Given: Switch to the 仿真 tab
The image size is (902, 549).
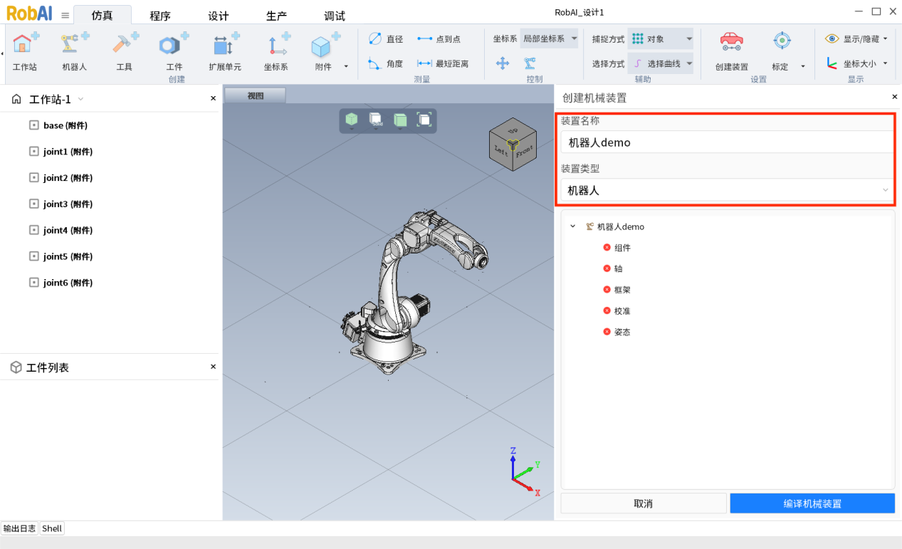Looking at the screenshot, I should point(102,16).
